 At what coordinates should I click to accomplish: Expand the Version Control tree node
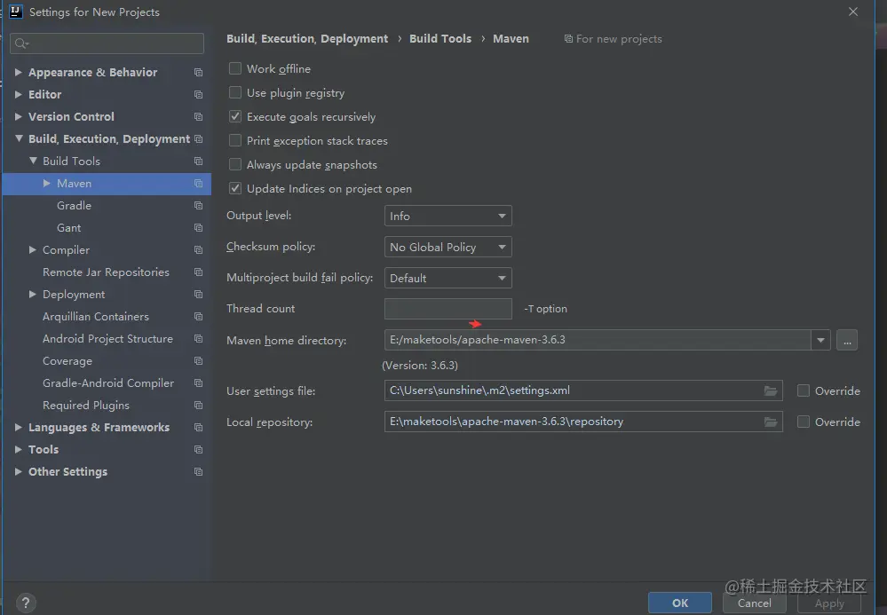[18, 116]
